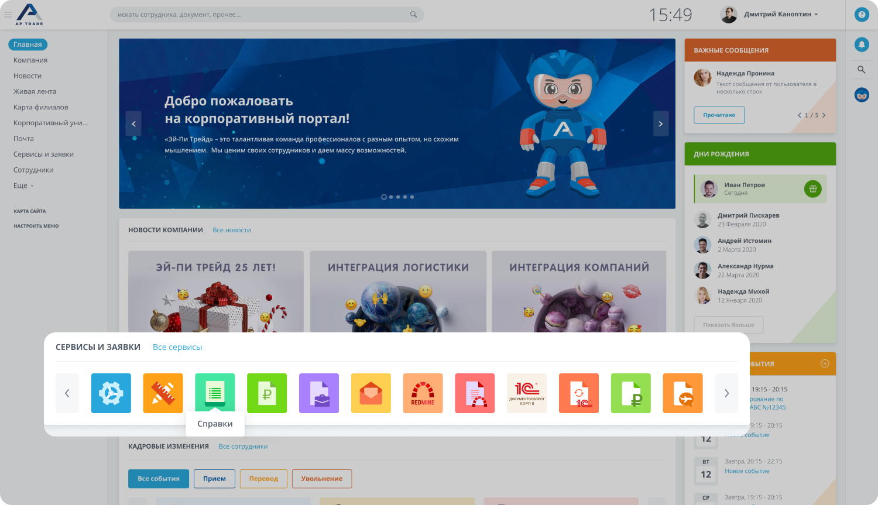Open the light green ruble file service
878x505 pixels.
631,393
